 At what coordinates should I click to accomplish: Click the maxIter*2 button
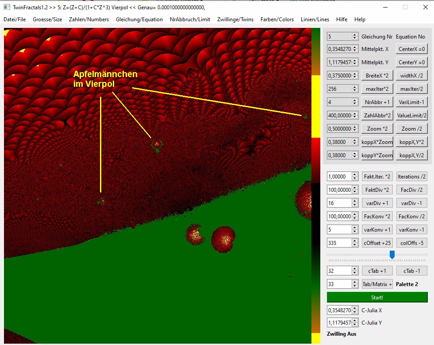(x=377, y=89)
